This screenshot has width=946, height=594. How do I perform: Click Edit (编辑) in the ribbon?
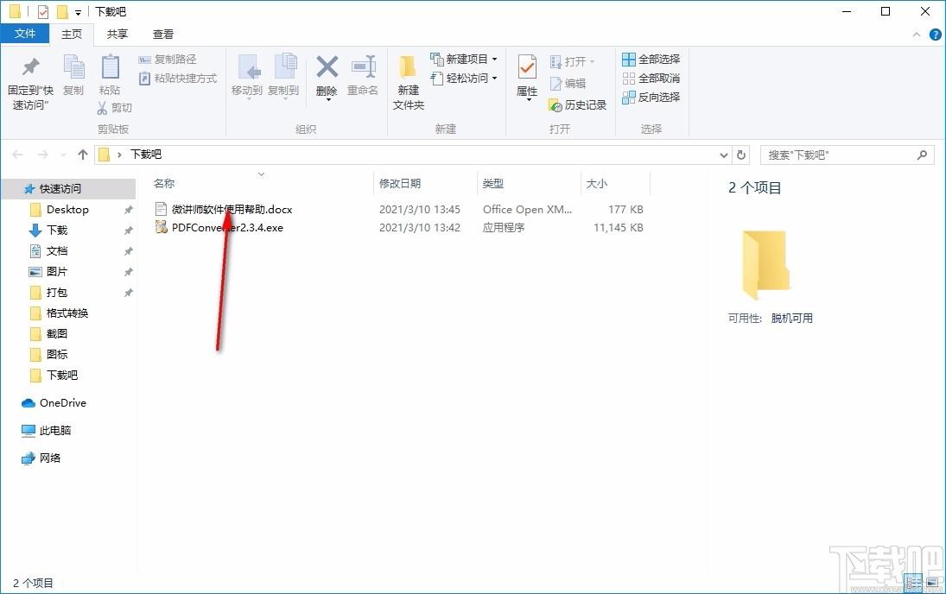pyautogui.click(x=568, y=83)
